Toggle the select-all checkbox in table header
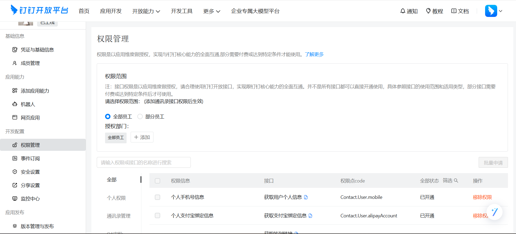516x234 pixels. pyautogui.click(x=157, y=181)
